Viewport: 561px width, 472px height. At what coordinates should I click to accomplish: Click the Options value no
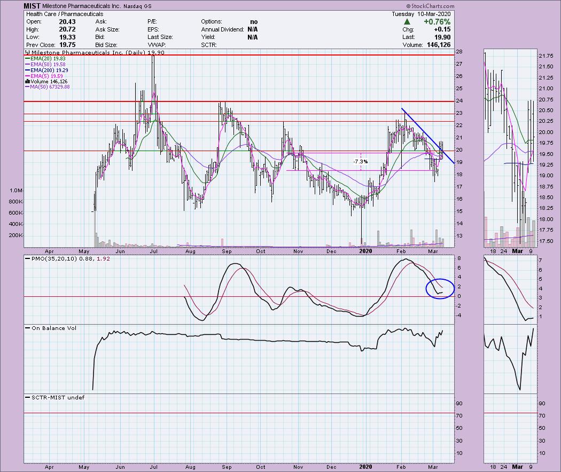pyautogui.click(x=254, y=22)
